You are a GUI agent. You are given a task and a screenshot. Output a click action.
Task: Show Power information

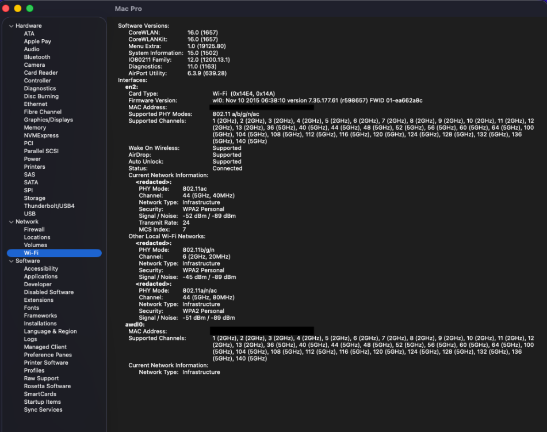tap(32, 159)
